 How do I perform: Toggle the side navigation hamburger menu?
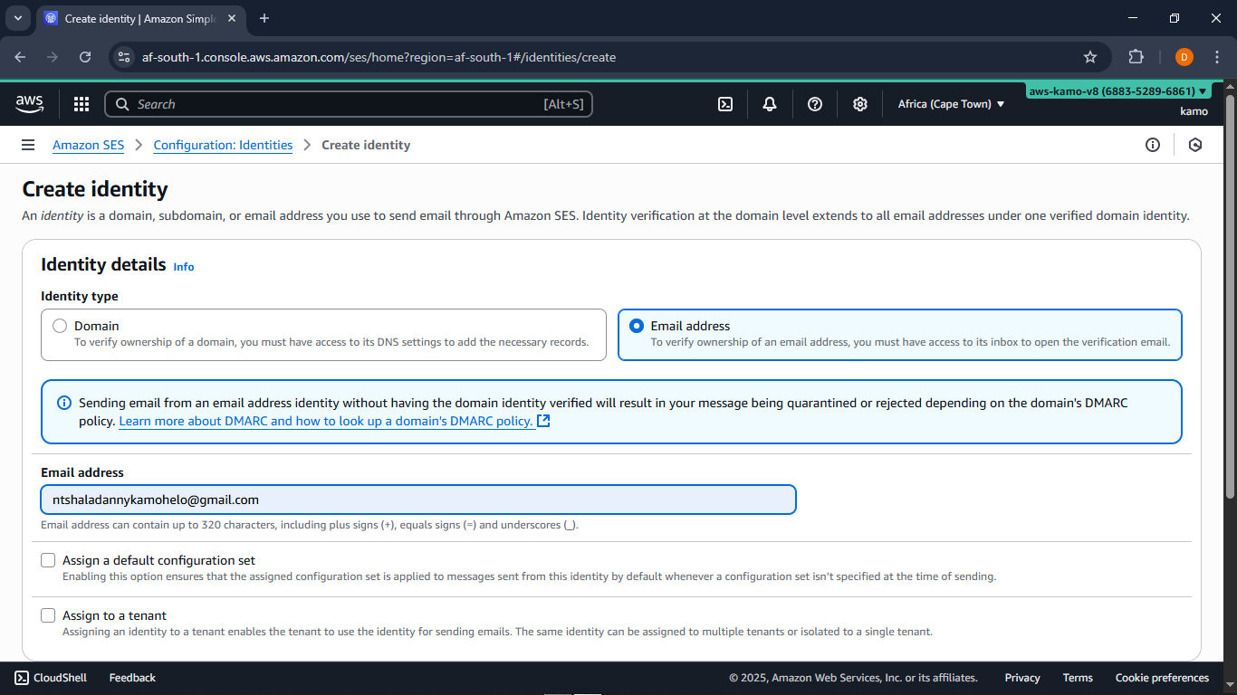click(x=28, y=145)
